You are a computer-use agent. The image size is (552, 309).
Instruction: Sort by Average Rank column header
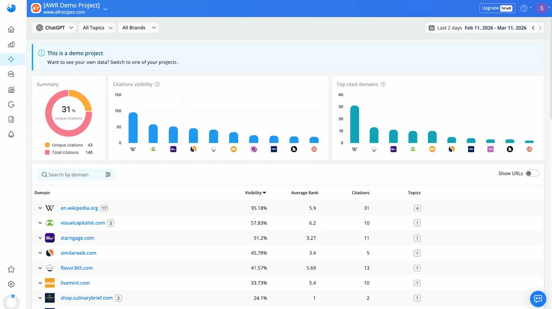tap(305, 193)
